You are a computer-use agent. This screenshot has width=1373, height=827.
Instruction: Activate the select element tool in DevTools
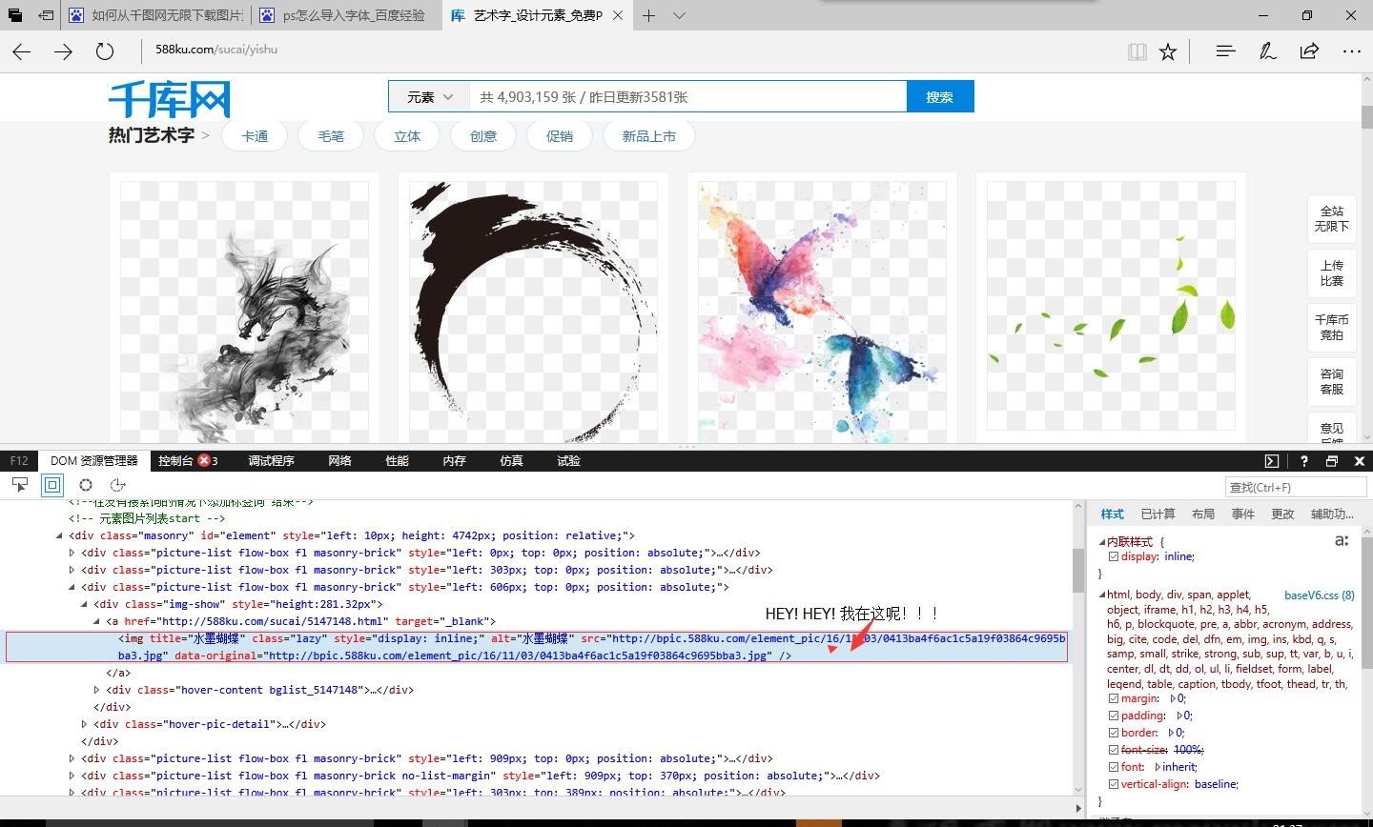point(19,485)
